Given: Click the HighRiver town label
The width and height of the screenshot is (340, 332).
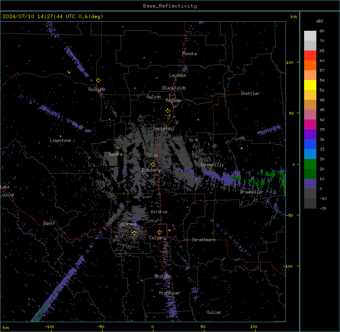Looking at the screenshot, I should (170, 293).
